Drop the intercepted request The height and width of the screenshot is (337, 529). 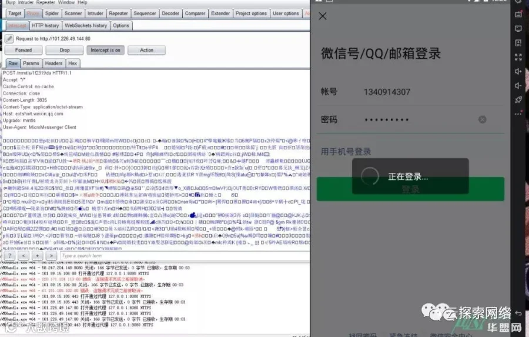65,50
